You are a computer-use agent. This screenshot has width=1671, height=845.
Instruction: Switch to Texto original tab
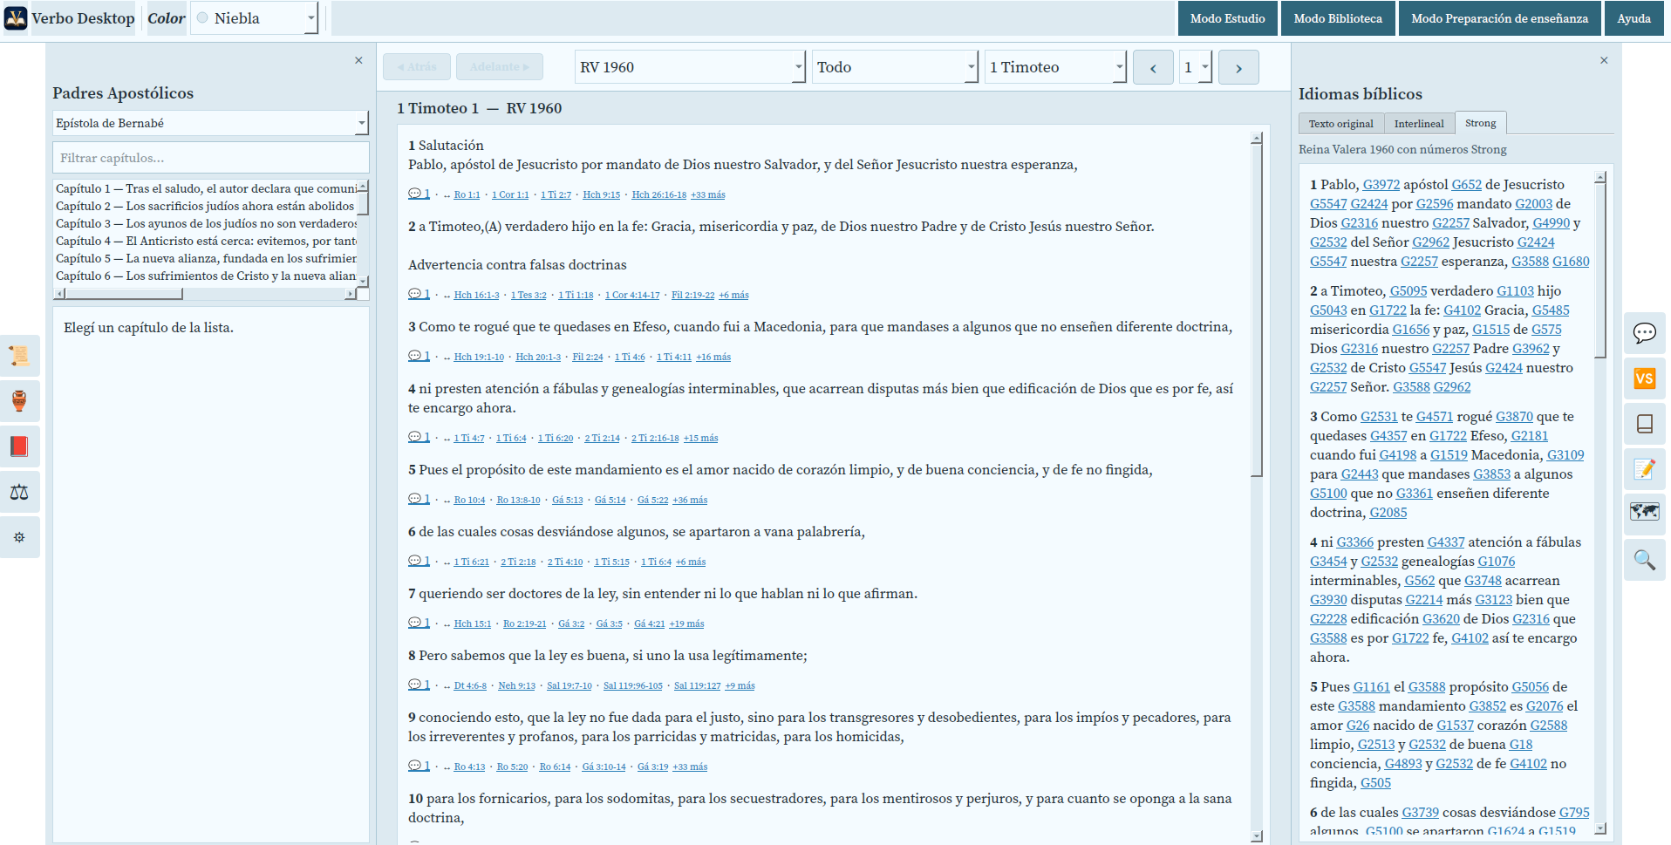(1340, 124)
